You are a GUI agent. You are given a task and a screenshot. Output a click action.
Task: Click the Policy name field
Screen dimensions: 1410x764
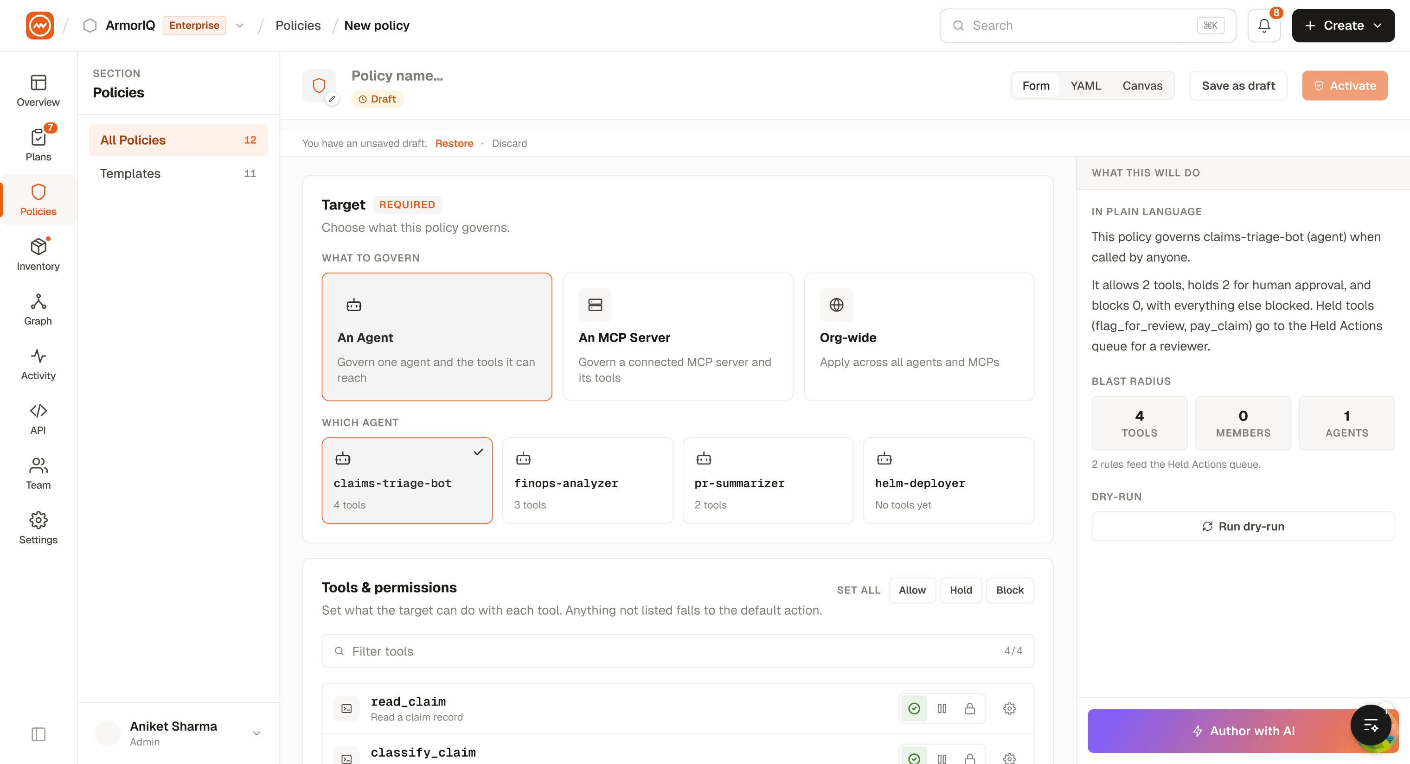[397, 76]
